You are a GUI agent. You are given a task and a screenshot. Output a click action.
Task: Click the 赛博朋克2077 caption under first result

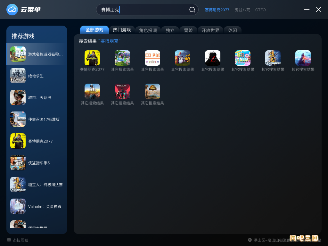[92, 70]
